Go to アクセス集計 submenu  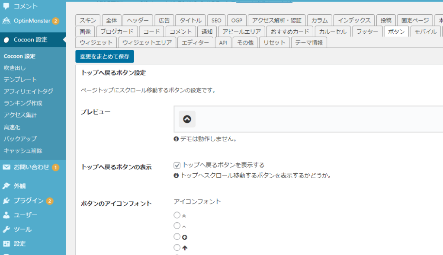pos(20,115)
